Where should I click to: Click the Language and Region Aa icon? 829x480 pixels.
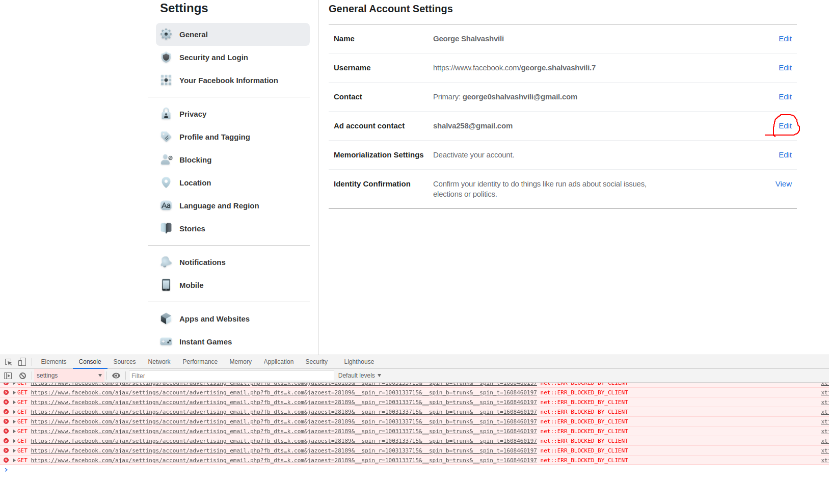[166, 205]
